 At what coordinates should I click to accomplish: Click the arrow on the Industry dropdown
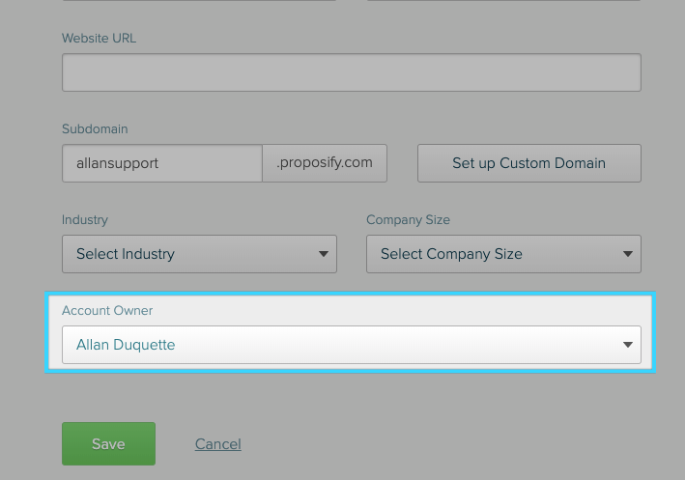click(x=323, y=254)
